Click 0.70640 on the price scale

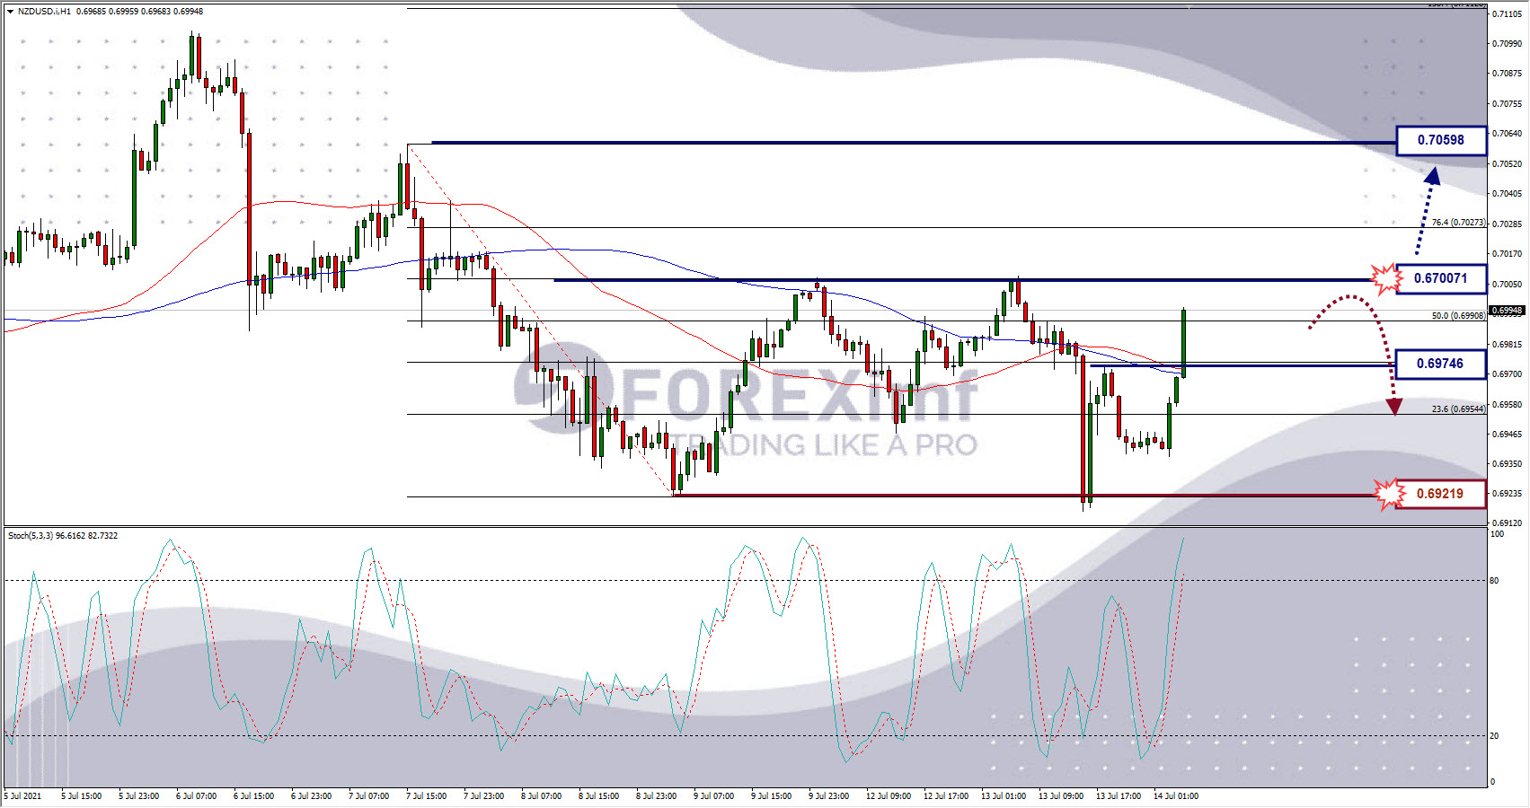tap(1507, 134)
